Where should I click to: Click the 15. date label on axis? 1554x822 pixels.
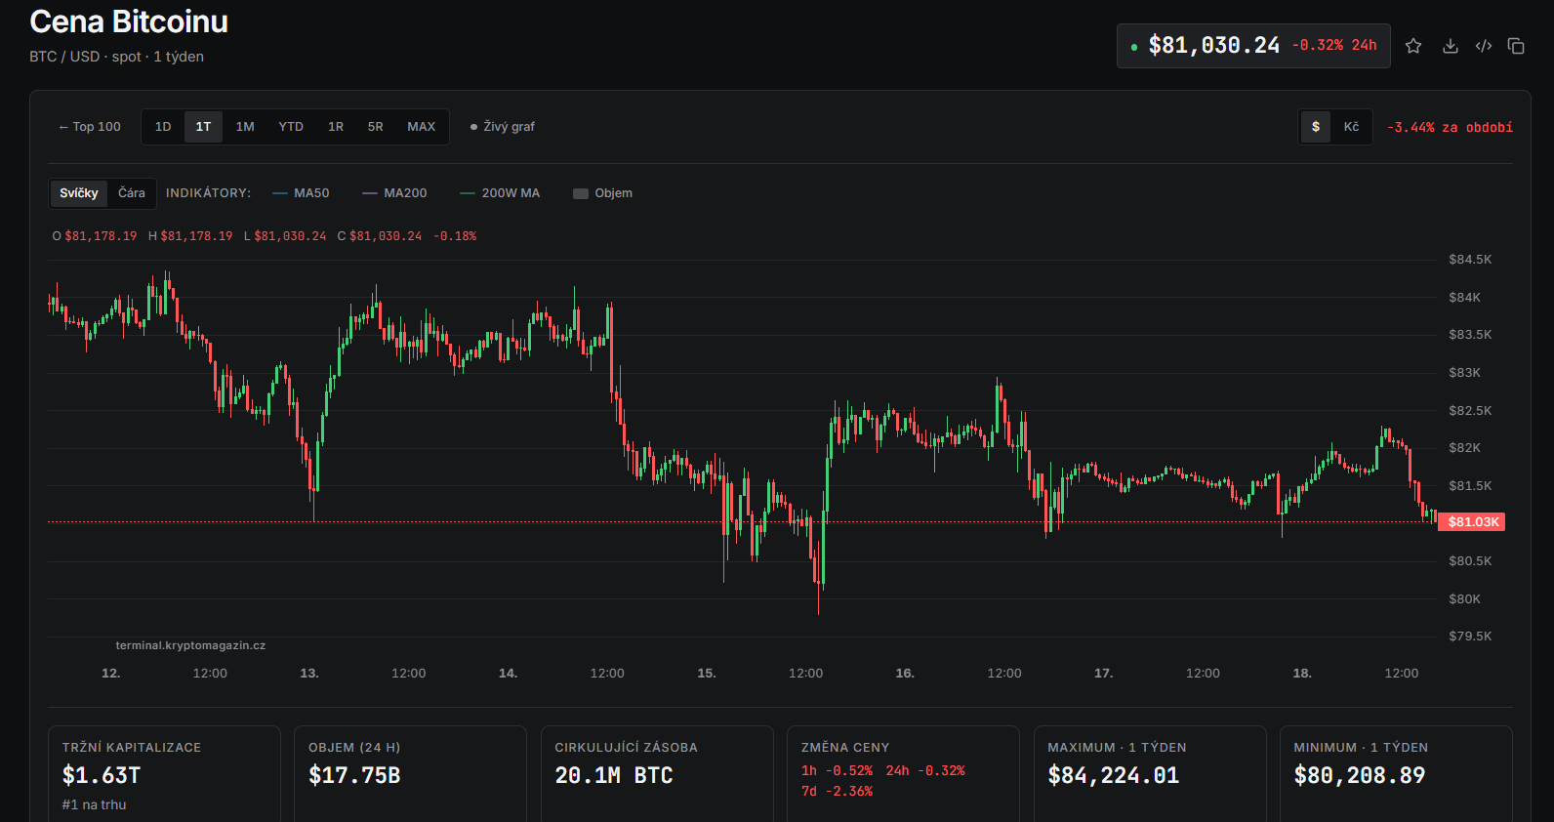(x=707, y=674)
